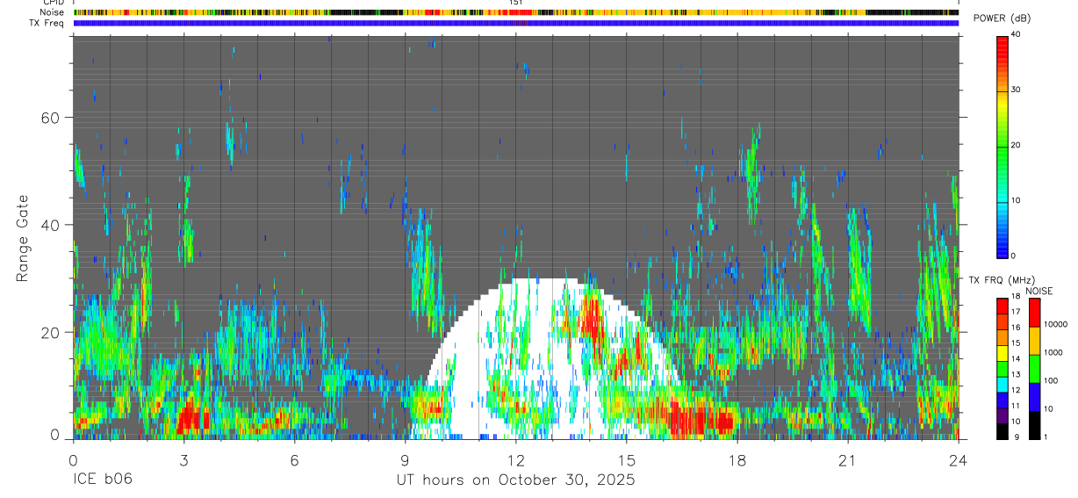Click the 21 tick on UT hours axis
Viewport: 1078px width, 498px height.
coord(848,459)
